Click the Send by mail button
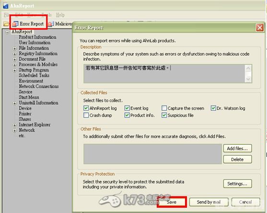267x213 pixels. [x=209, y=202]
